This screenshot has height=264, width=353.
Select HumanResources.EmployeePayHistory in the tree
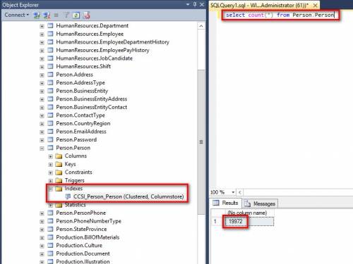[x=102, y=50]
